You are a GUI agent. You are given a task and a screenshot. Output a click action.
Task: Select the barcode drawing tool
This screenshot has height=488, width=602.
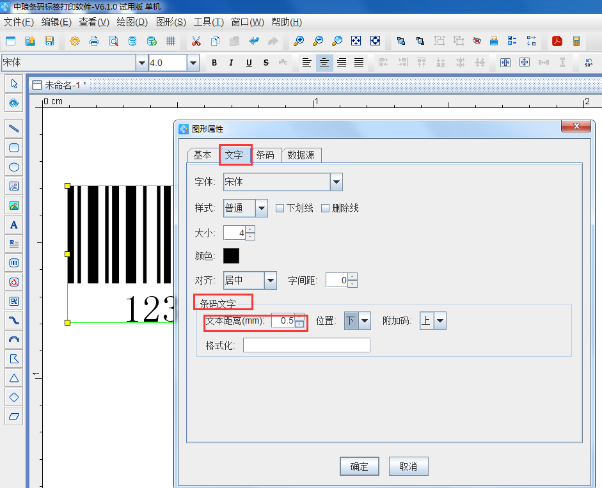[13, 262]
